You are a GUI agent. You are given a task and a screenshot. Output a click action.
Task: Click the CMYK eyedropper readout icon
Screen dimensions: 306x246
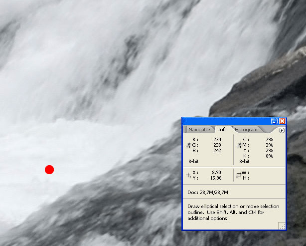[239, 145]
